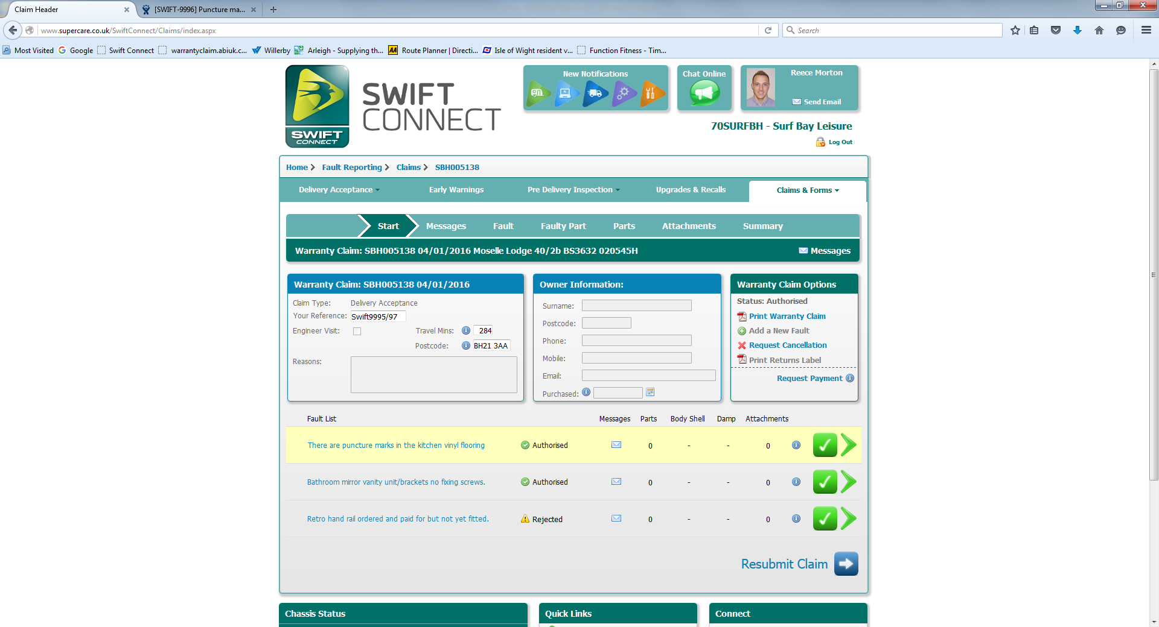Tick the Engineer Visit checkbox
This screenshot has height=627, width=1159.
pyautogui.click(x=357, y=331)
